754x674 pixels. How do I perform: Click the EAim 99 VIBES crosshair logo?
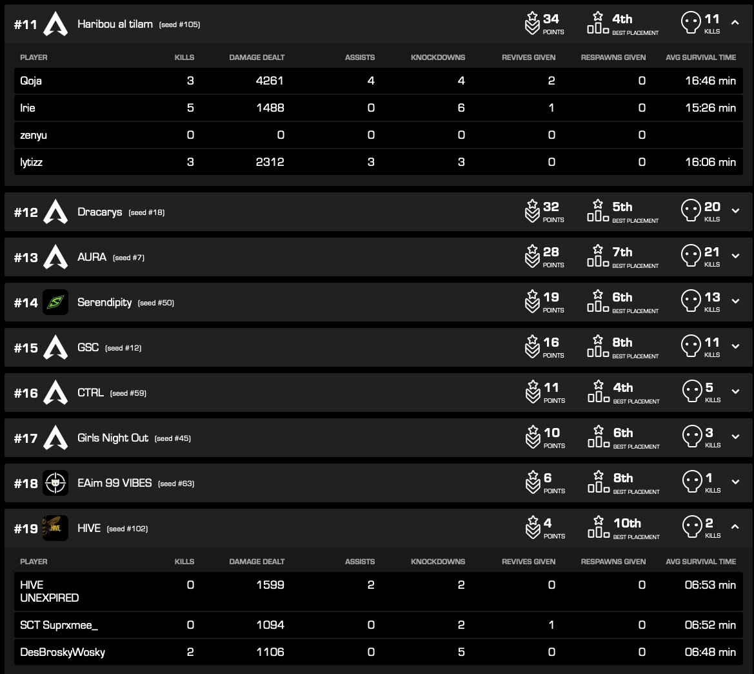[x=55, y=483]
